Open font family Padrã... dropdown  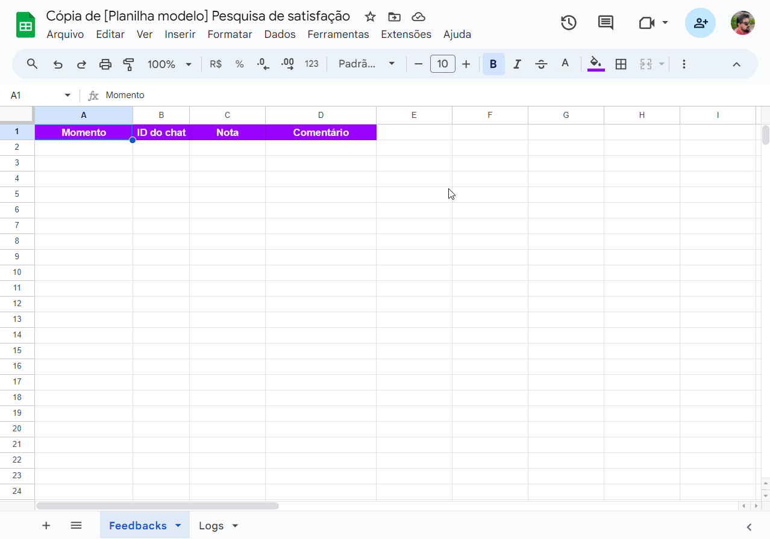pos(367,64)
